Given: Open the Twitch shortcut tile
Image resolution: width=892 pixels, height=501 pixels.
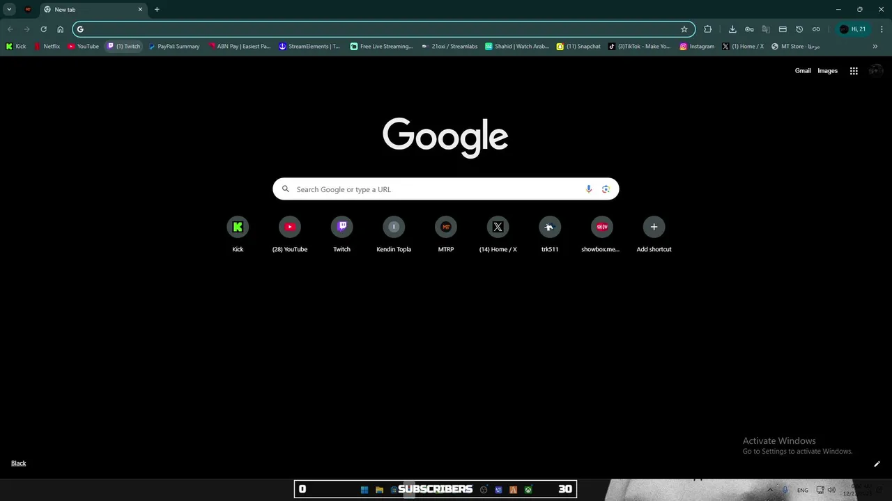Looking at the screenshot, I should (341, 234).
